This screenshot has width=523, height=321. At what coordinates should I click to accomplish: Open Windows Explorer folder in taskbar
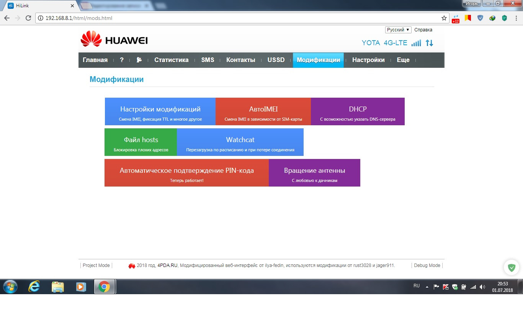tap(57, 287)
